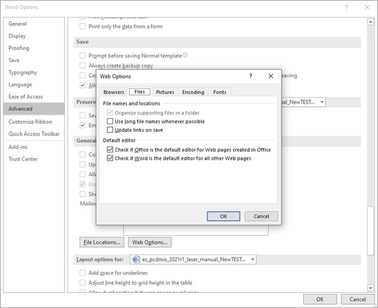378x308 pixels.
Task: Enable Prompt before saving Normal template
Action: pyautogui.click(x=83, y=55)
